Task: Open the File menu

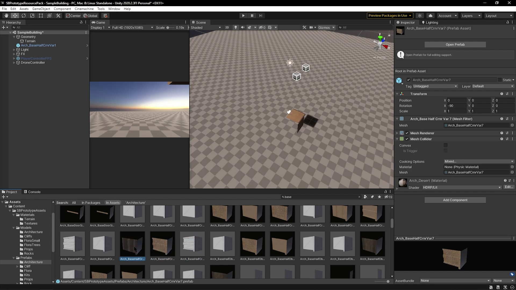Action: tap(4, 9)
